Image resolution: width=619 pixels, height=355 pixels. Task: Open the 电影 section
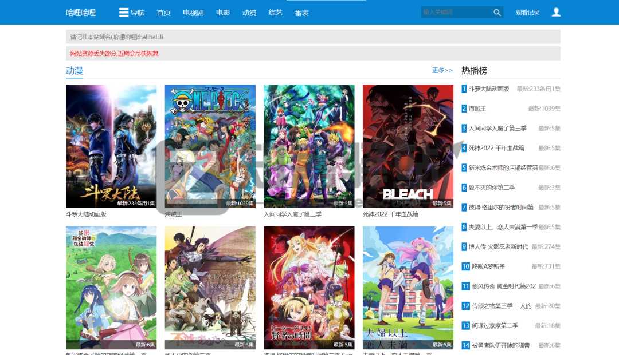click(x=222, y=12)
